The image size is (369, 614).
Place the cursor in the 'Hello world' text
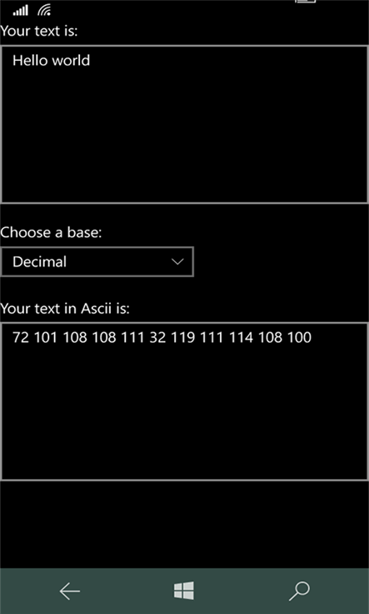(x=51, y=60)
